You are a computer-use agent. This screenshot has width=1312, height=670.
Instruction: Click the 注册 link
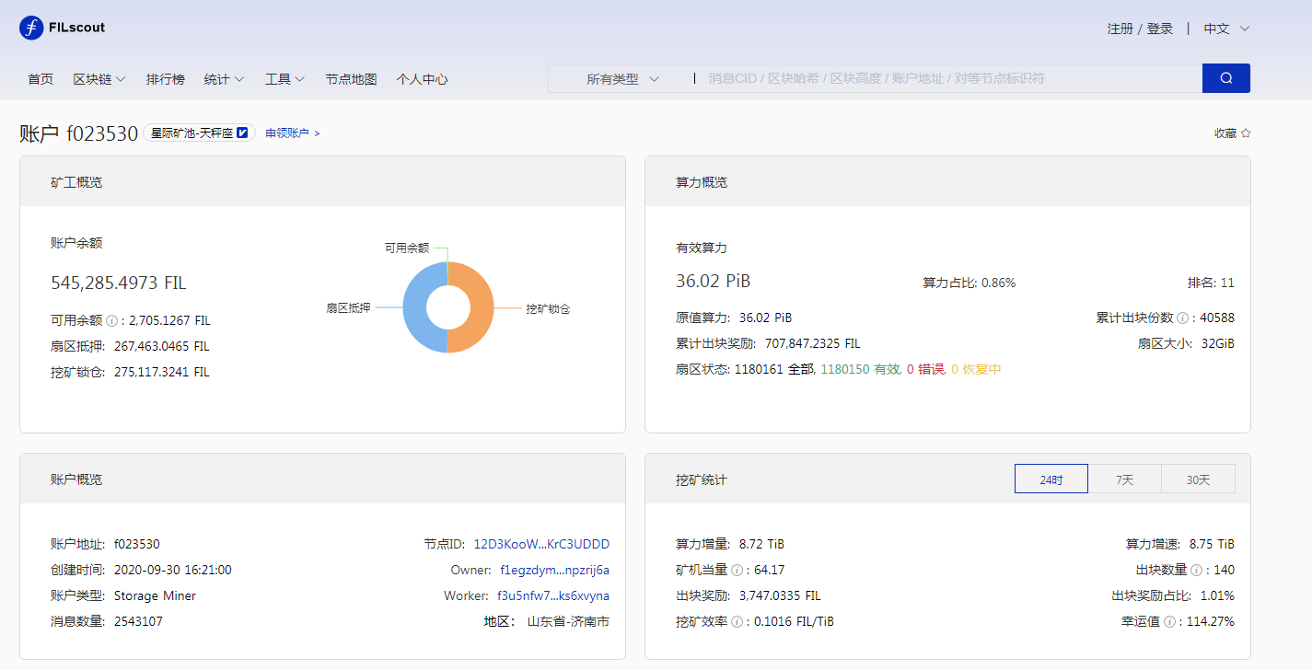[x=1120, y=29]
